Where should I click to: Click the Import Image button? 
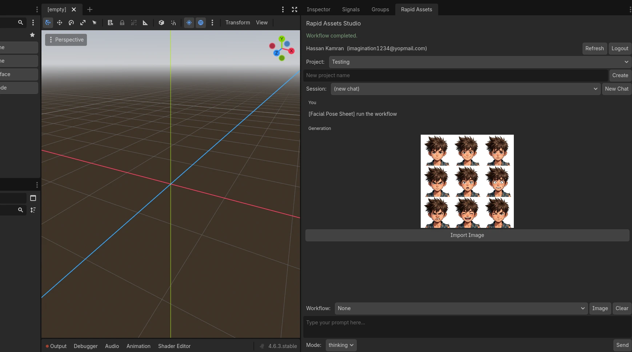[x=467, y=235]
